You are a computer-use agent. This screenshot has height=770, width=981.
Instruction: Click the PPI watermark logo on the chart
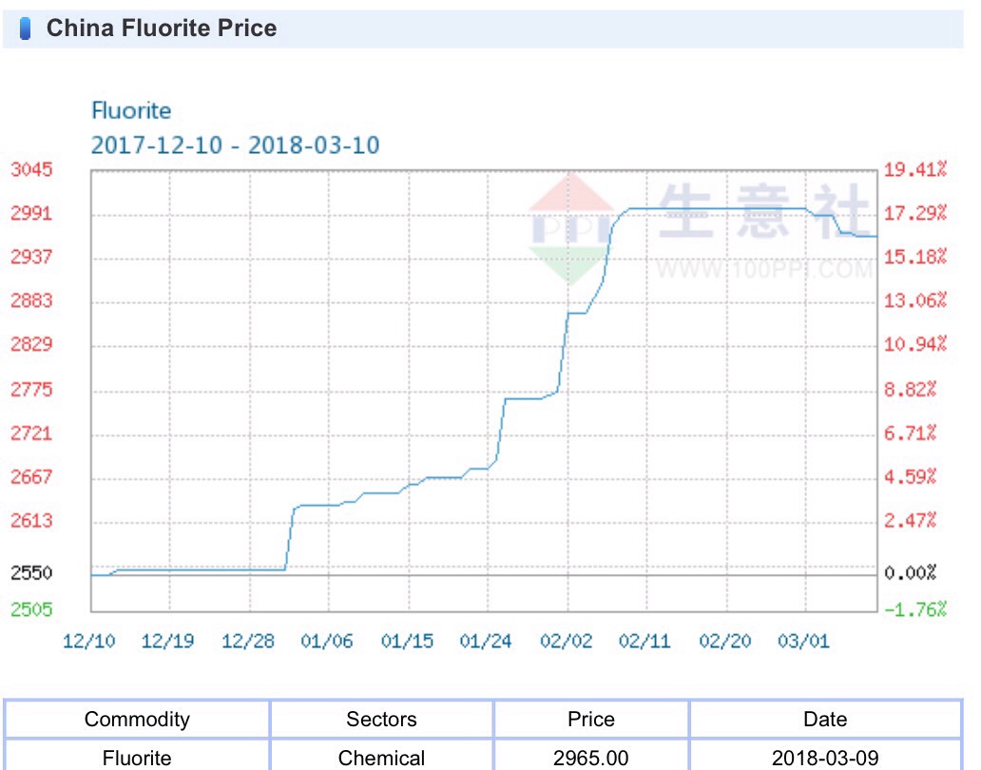pos(572,228)
